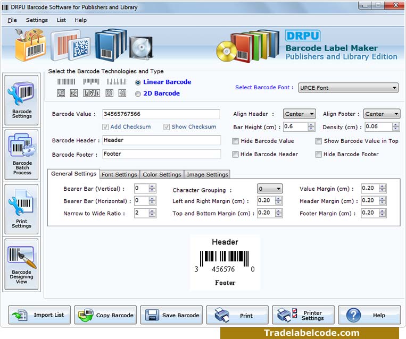Click the Help button label

pyautogui.click(x=379, y=315)
